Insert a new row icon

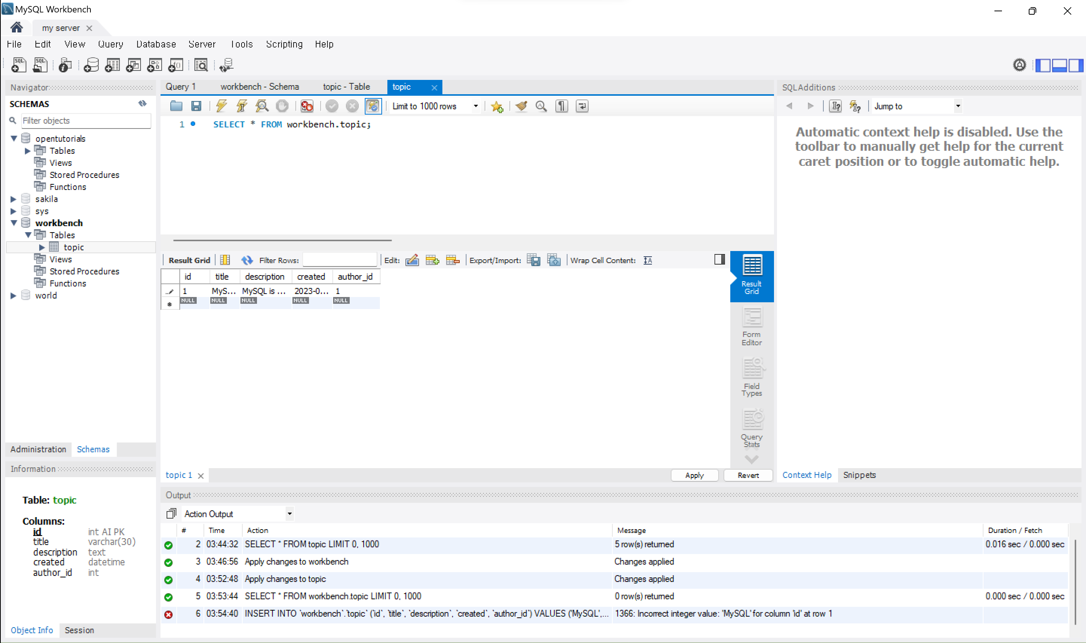click(432, 260)
